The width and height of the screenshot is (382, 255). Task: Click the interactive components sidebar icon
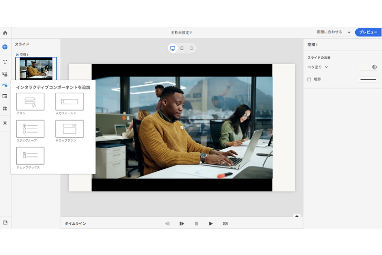tap(5, 85)
